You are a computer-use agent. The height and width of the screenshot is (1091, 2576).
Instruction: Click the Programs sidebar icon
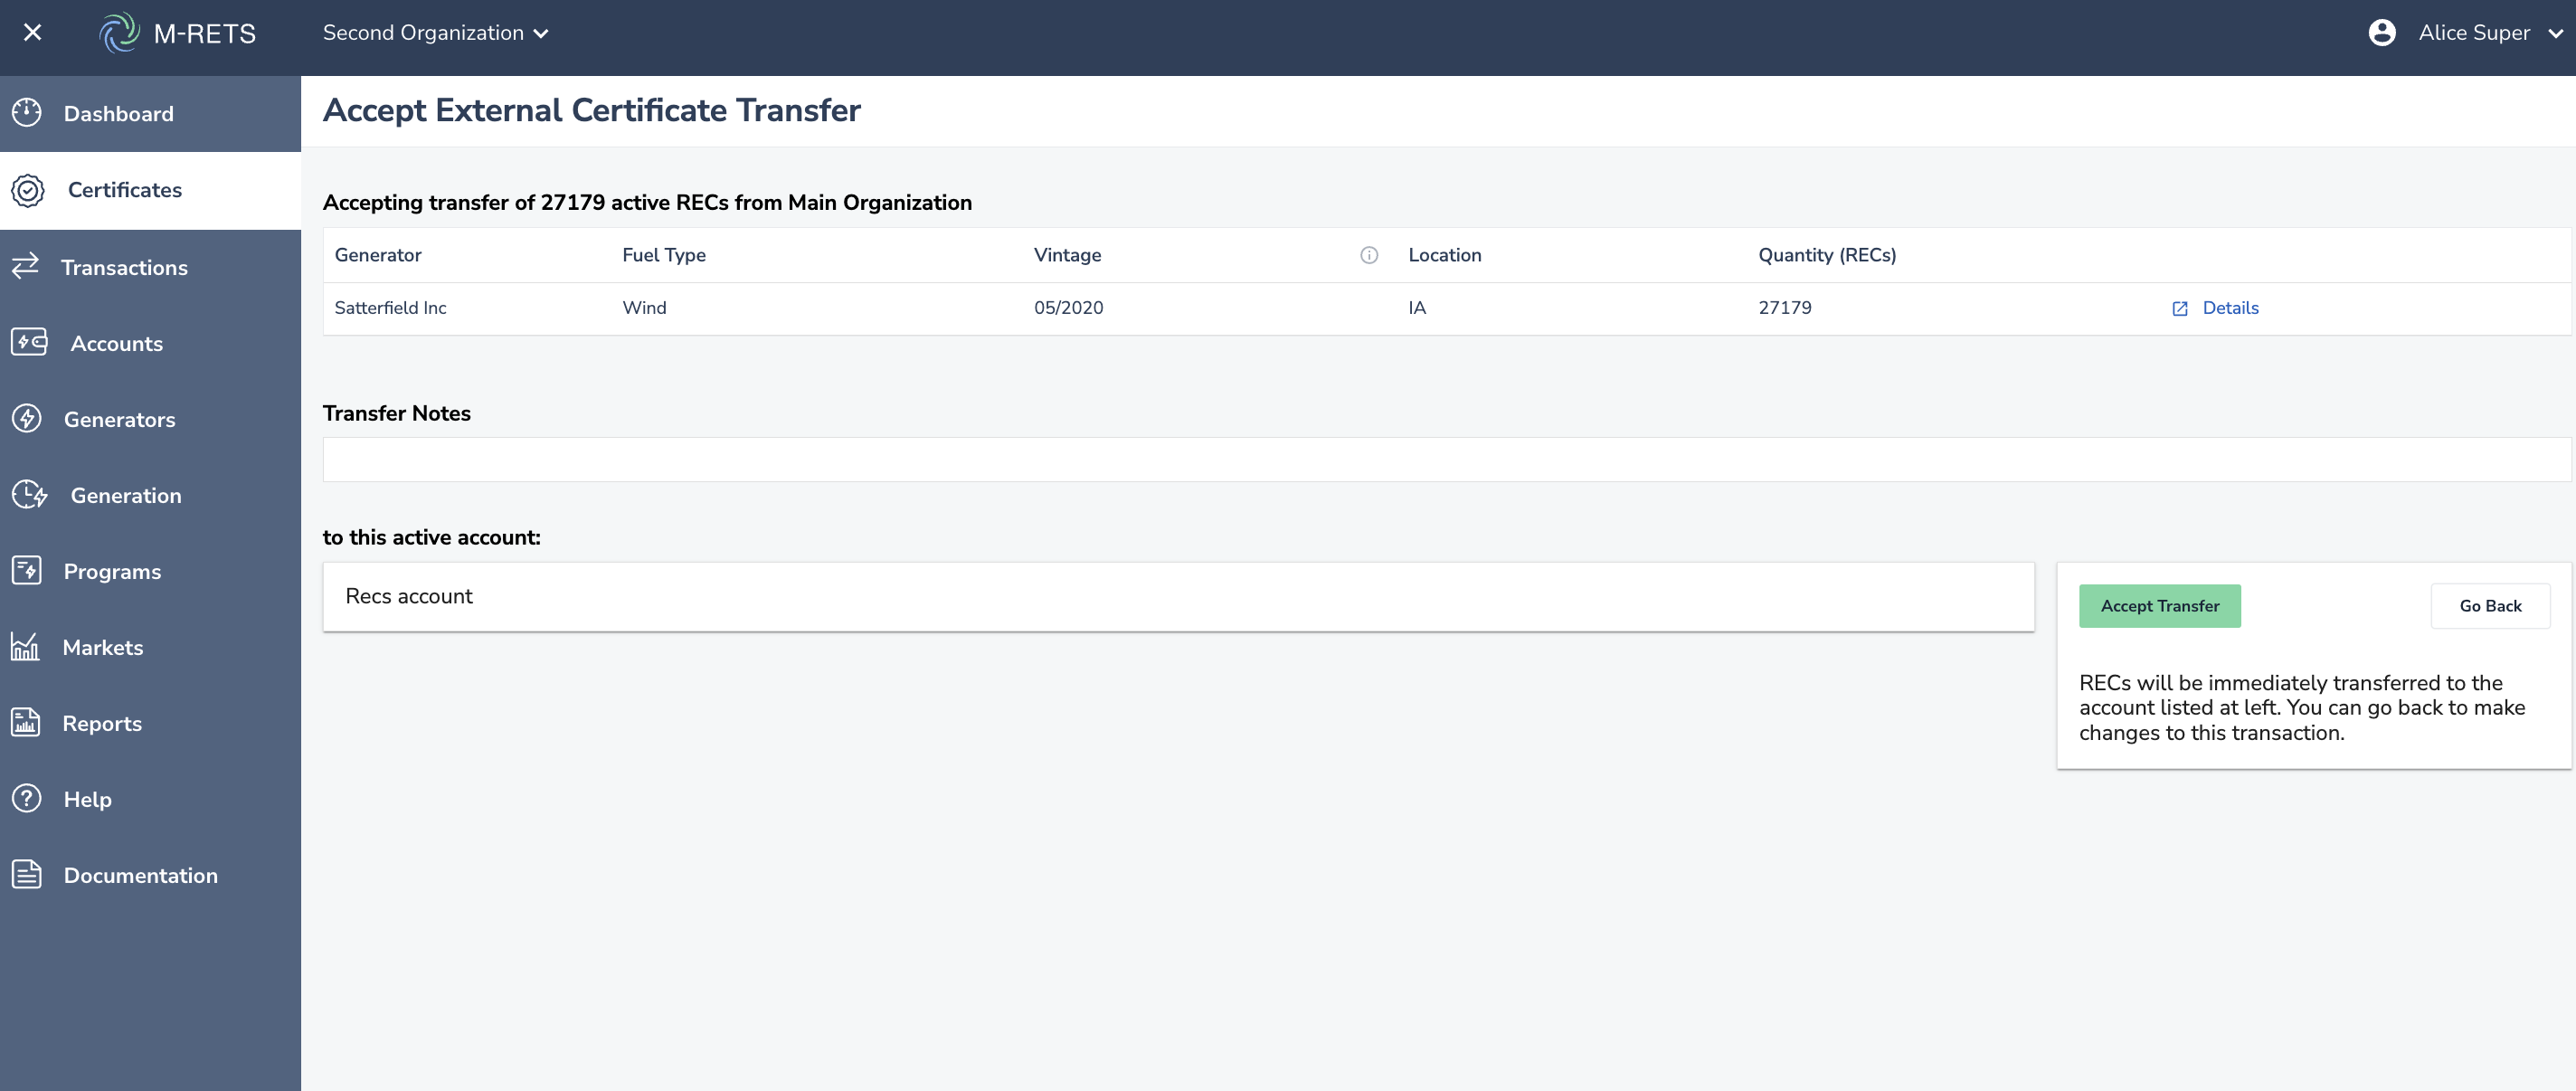point(27,570)
